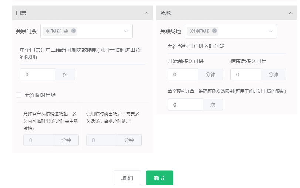
Task: Click the 取消 button
Action: pyautogui.click(x=127, y=178)
